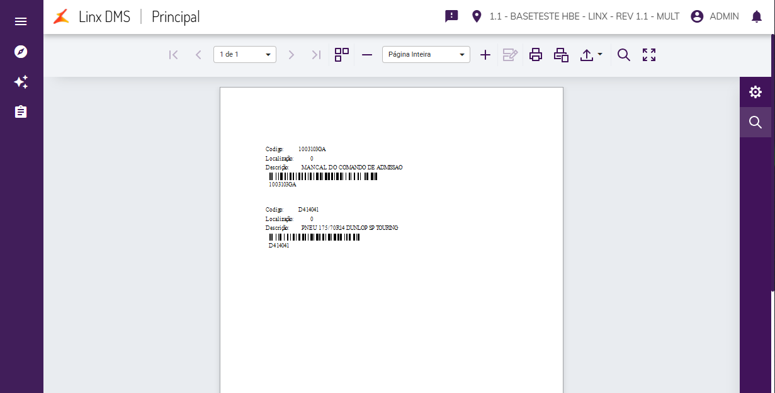Expand export options arrow
This screenshot has width=775, height=393.
(600, 54)
